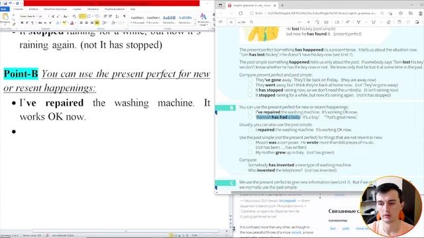The height and width of the screenshot is (238, 424).
Task: Click the decrease indent icon
Action: pos(105,17)
